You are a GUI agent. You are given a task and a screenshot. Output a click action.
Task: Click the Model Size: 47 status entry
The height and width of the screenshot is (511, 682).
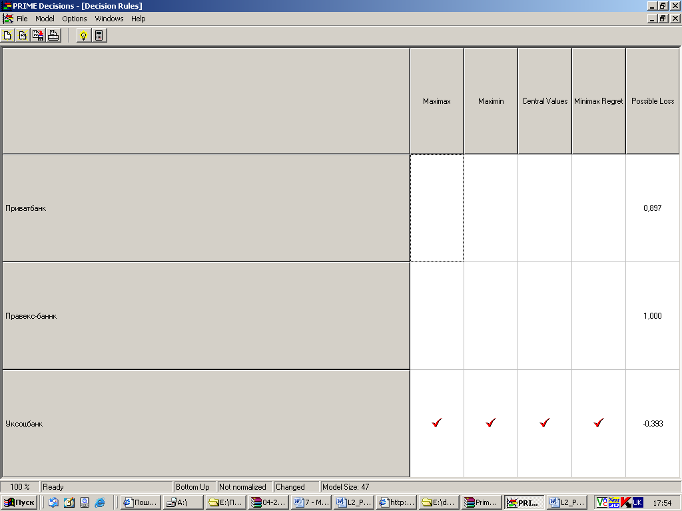tap(346, 486)
